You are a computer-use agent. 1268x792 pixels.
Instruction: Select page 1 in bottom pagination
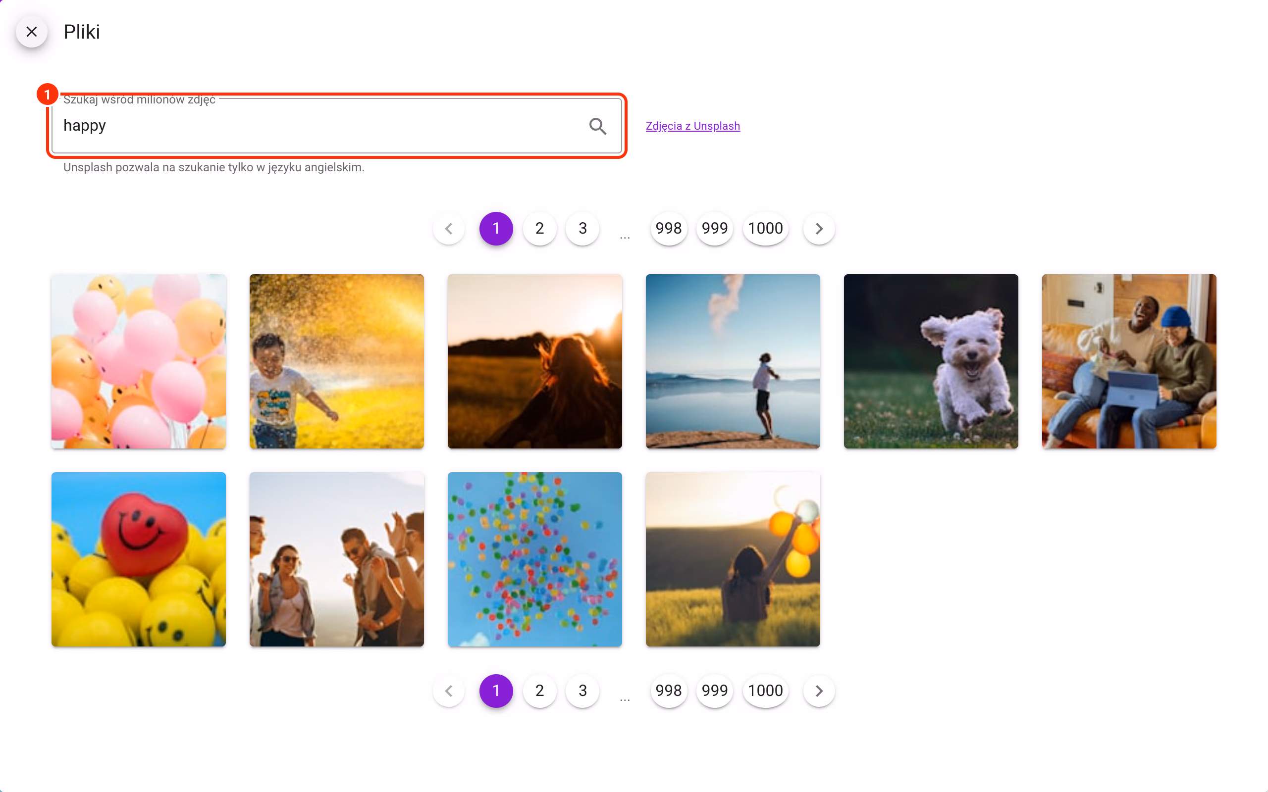pos(496,691)
